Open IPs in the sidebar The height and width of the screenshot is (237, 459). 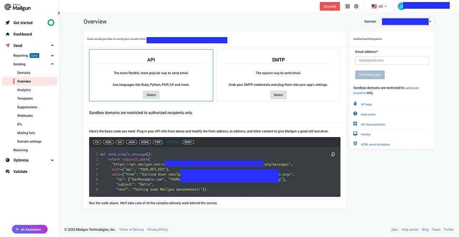20,124
